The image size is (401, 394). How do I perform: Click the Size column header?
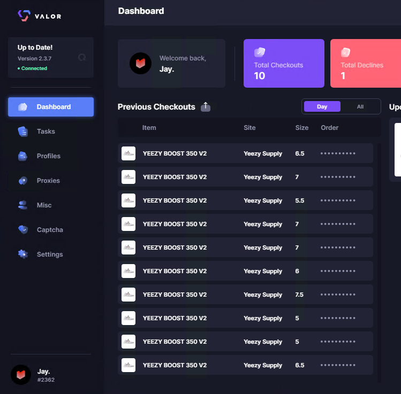click(x=302, y=128)
